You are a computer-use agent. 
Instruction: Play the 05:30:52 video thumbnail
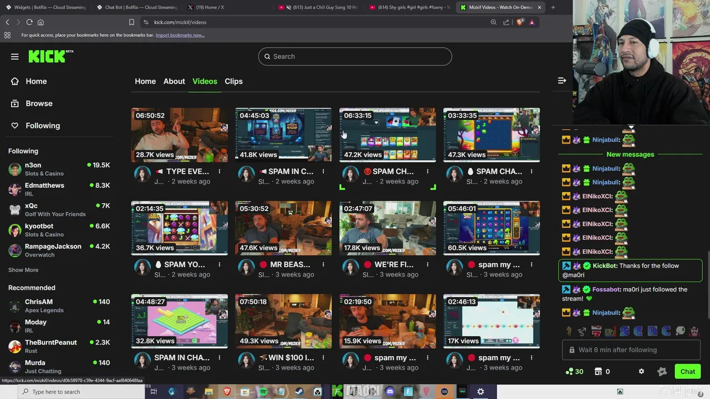coord(283,228)
